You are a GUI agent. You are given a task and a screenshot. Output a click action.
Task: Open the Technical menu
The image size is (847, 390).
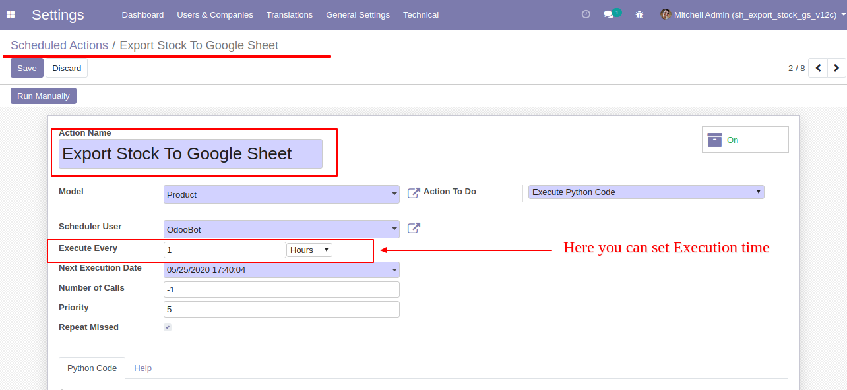point(421,14)
